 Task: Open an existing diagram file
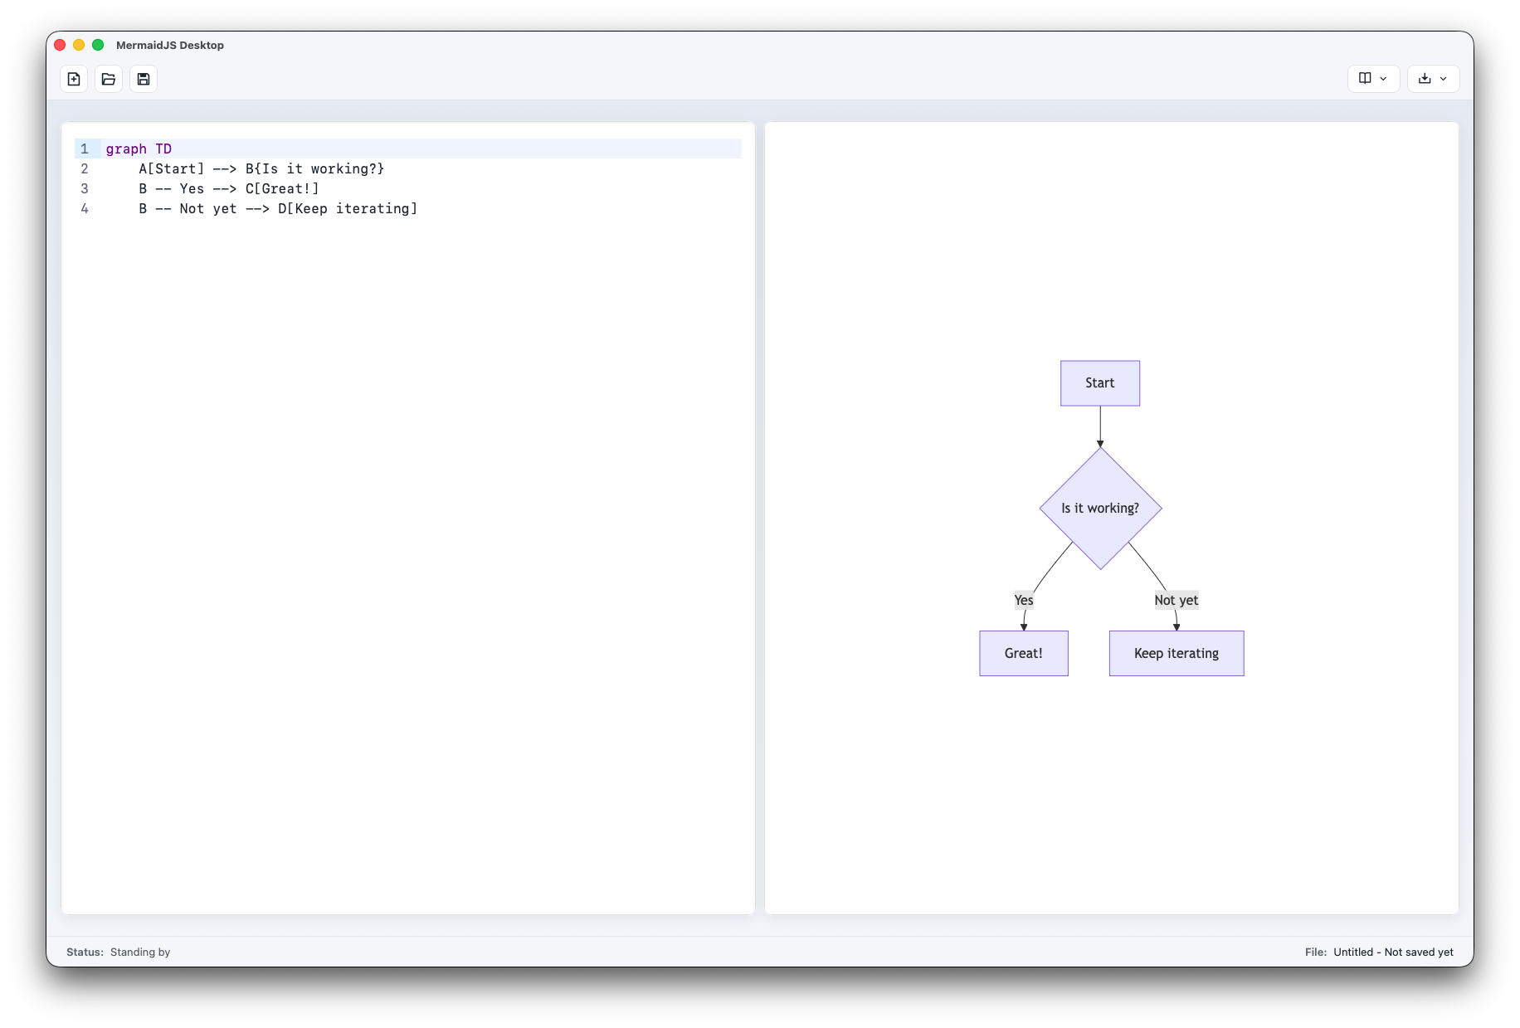pyautogui.click(x=108, y=78)
